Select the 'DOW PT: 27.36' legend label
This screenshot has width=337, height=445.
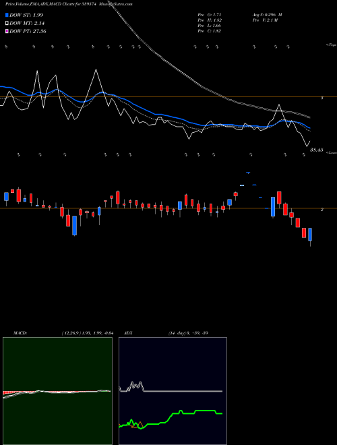pyautogui.click(x=28, y=31)
